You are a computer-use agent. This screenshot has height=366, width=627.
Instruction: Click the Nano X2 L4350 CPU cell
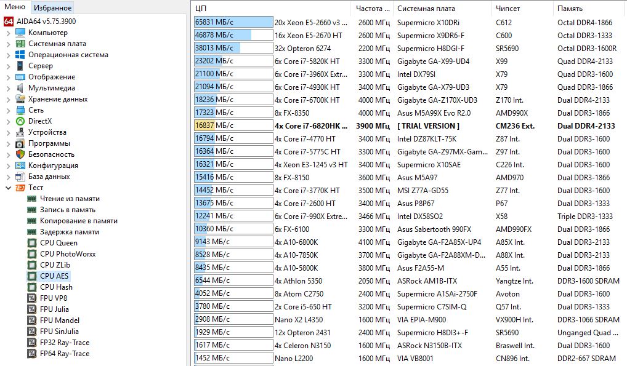[x=298, y=320]
